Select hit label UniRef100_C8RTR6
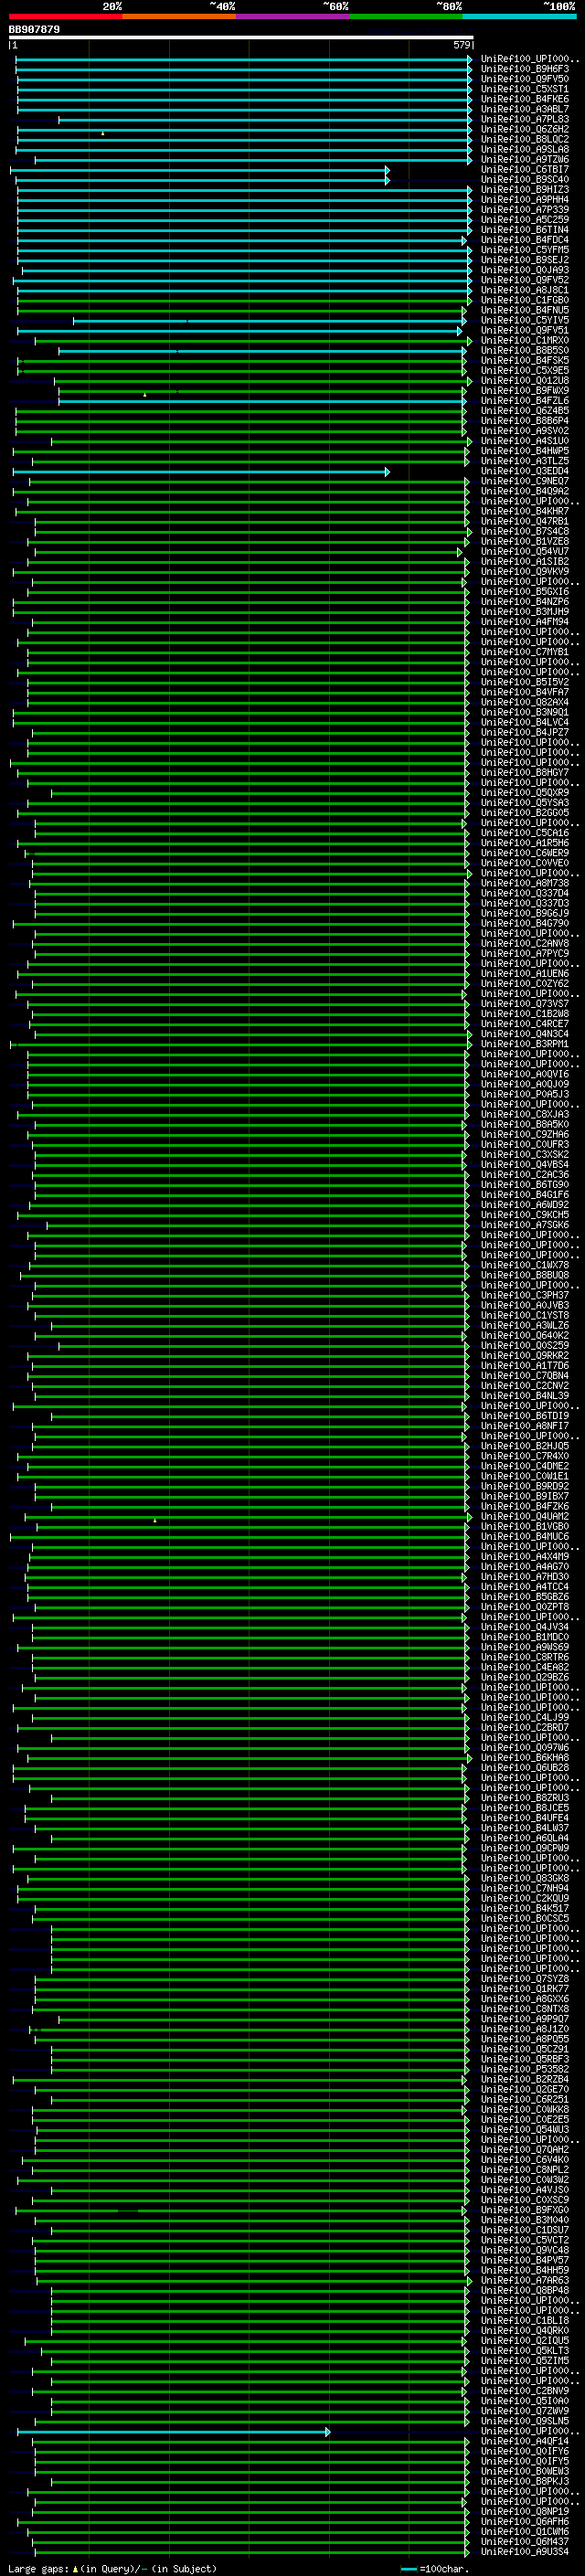The image size is (585, 2576). (524, 1657)
